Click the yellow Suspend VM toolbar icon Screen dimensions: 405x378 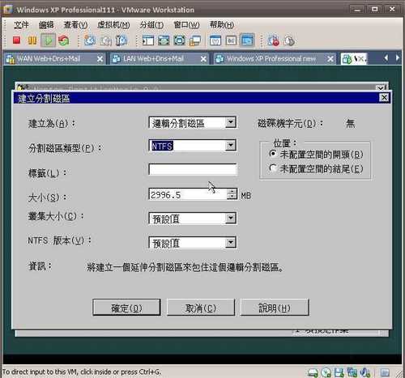click(x=32, y=40)
